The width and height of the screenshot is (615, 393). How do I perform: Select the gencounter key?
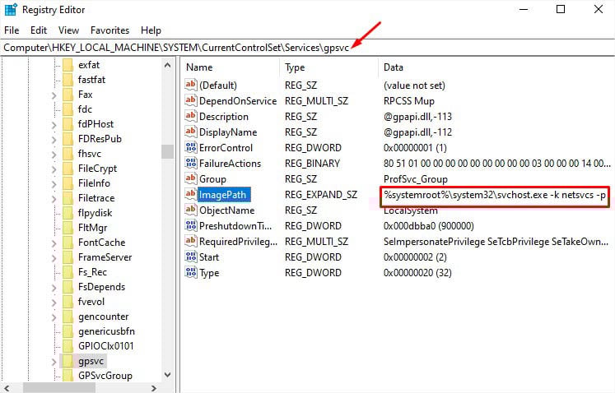103,317
